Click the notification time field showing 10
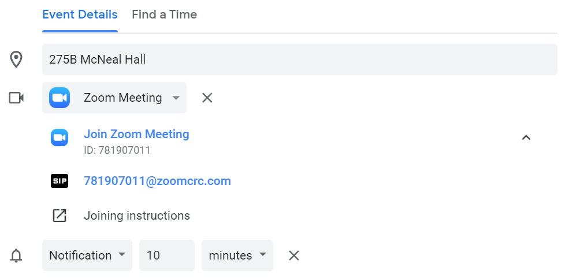The image size is (562, 278). point(167,255)
